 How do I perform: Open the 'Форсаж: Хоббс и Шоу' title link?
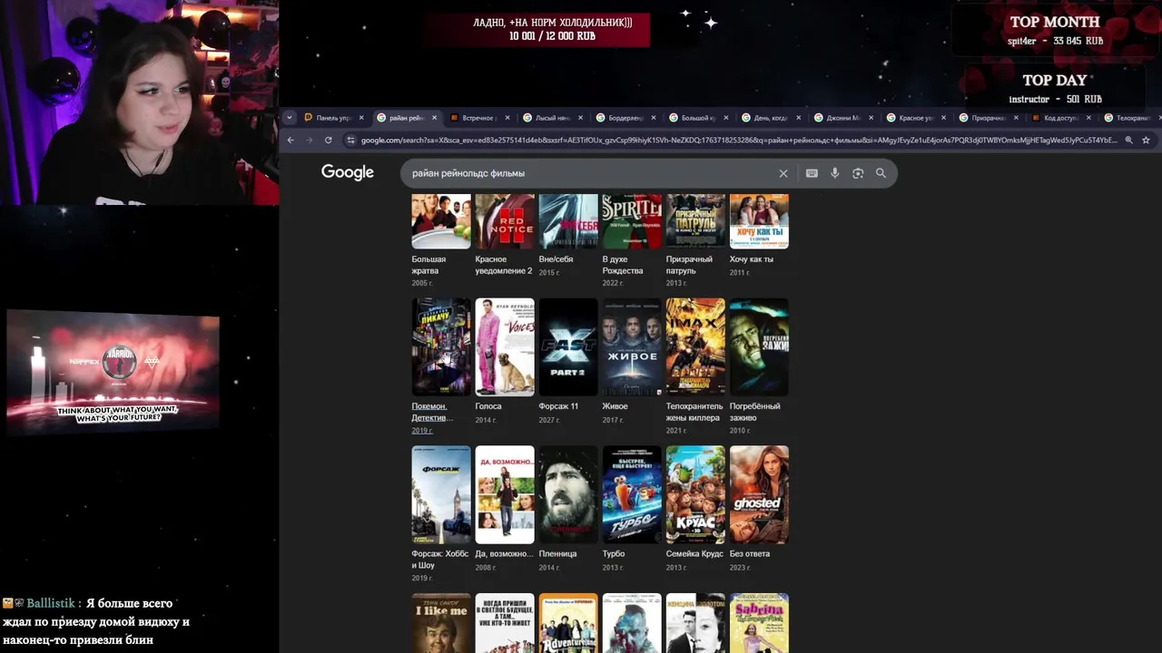coord(440,559)
